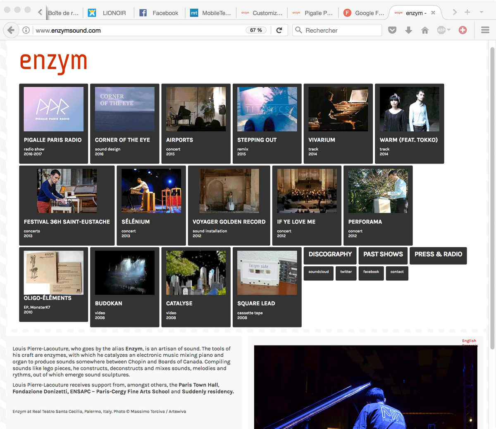This screenshot has height=429, width=496.
Task: Click the PIGALLE PARIS RADIO title
Action: point(53,140)
